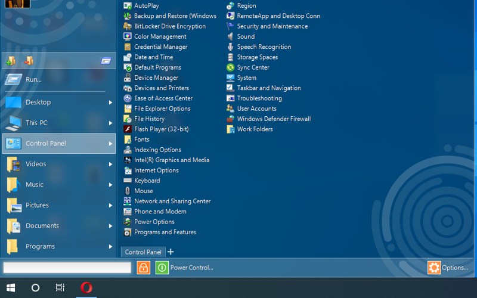The image size is (477, 298).
Task: Open Date and Time icon
Action: (128, 57)
